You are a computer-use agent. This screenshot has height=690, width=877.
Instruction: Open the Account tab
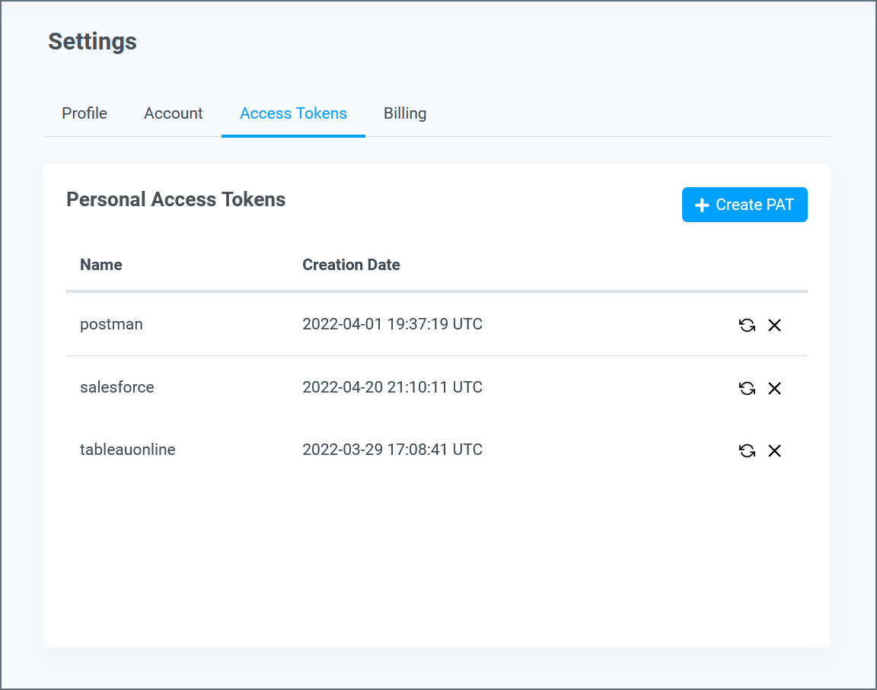click(x=173, y=113)
